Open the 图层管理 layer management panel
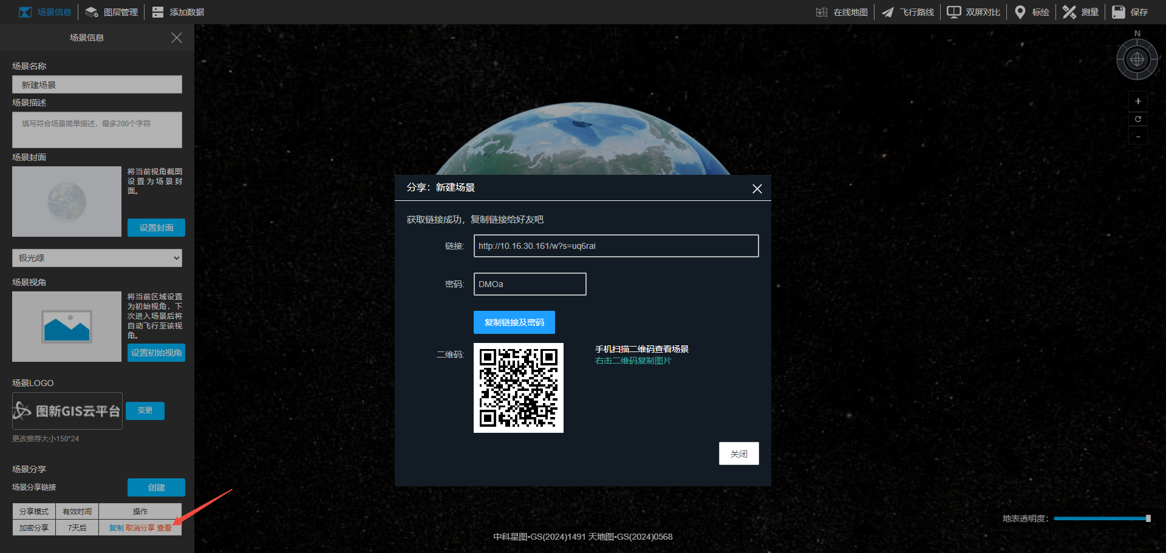 112,12
